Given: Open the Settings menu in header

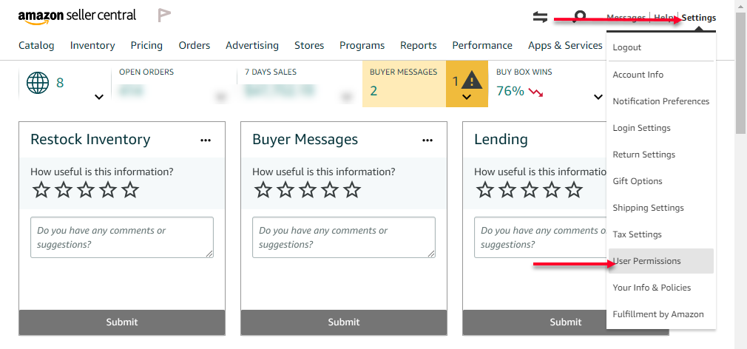Looking at the screenshot, I should [698, 18].
